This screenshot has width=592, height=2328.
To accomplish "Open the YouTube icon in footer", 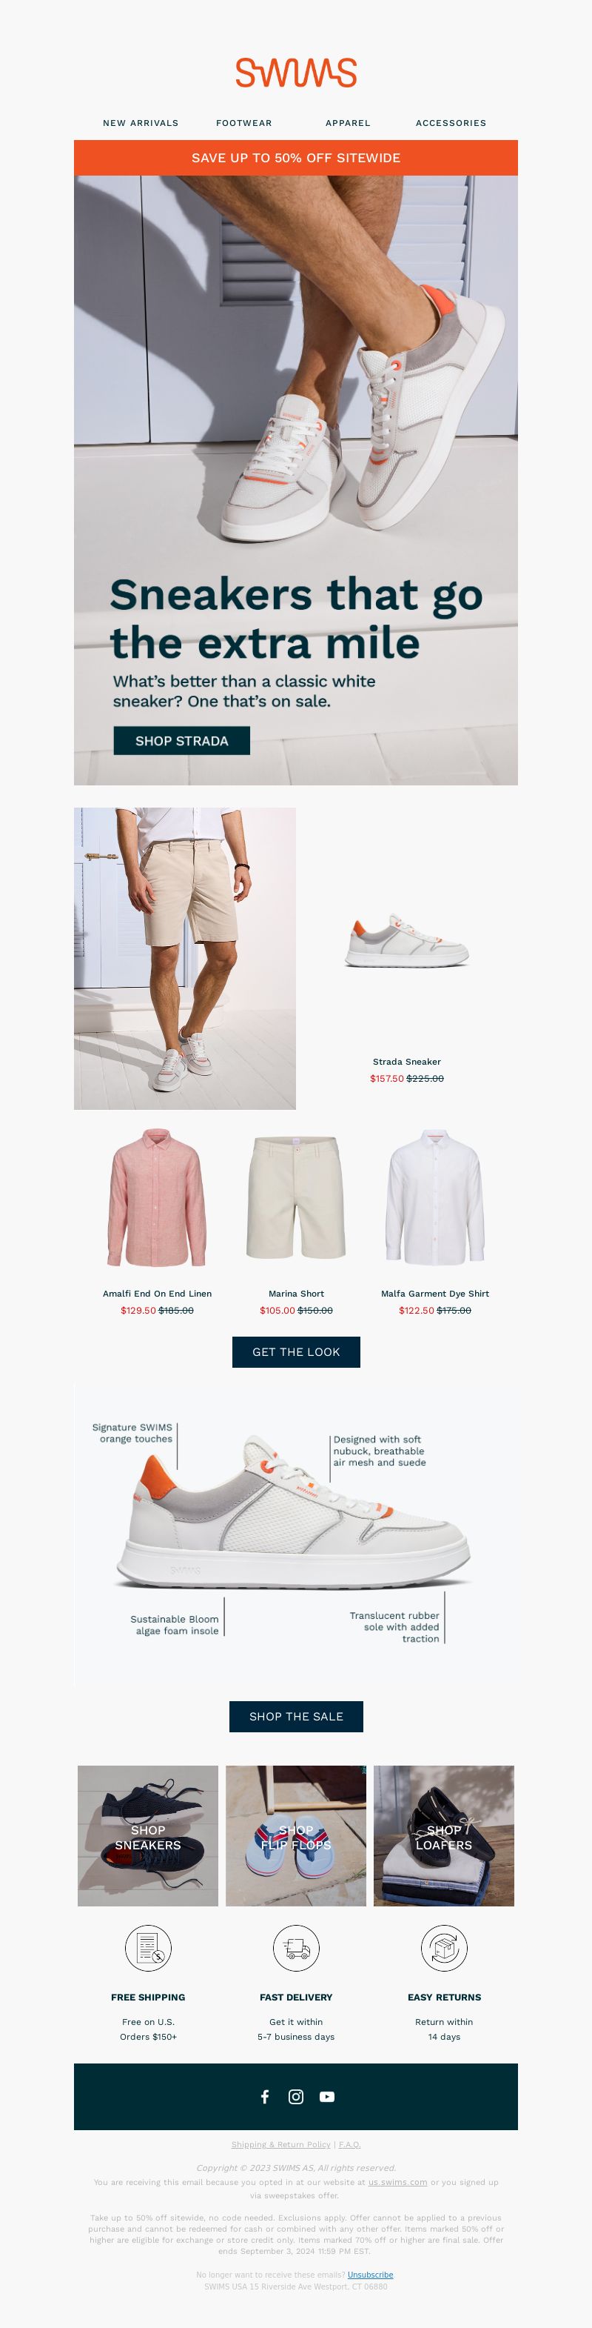I will (x=326, y=2097).
